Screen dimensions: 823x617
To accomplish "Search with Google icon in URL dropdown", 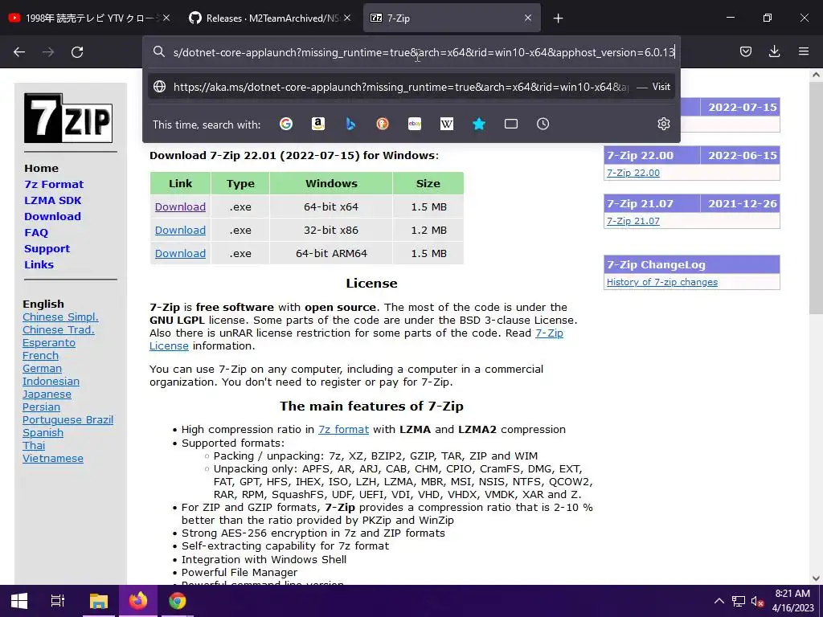I will coord(286,124).
